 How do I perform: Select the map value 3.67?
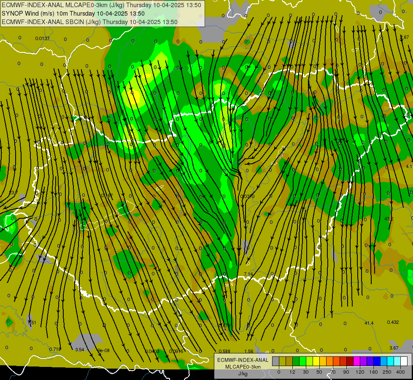394,348
